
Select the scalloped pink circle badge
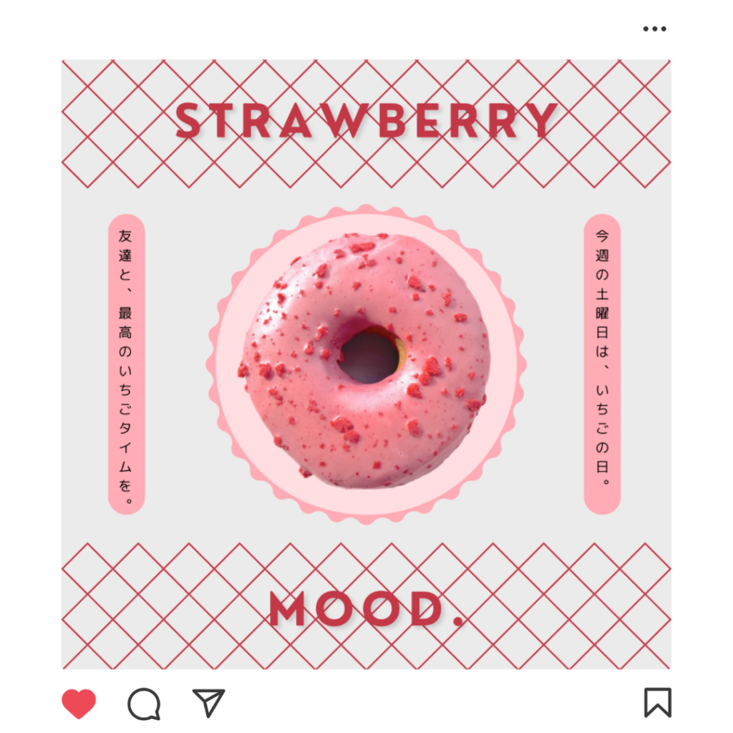pyautogui.click(x=366, y=364)
